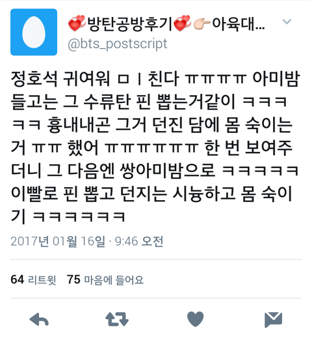
Task: Open the 방탄공방후기 display name profile
Action: coord(129,23)
